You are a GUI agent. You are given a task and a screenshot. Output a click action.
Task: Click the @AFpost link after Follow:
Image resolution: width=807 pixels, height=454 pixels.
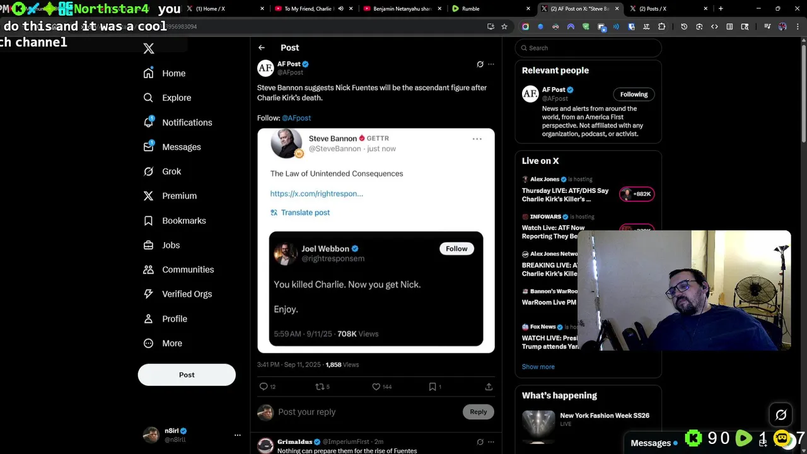296,118
